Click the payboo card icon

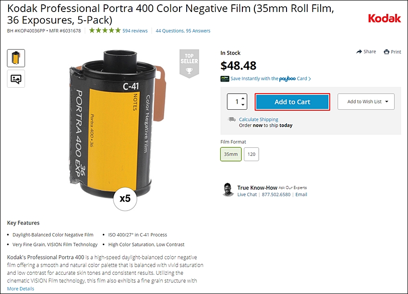pyautogui.click(x=225, y=79)
